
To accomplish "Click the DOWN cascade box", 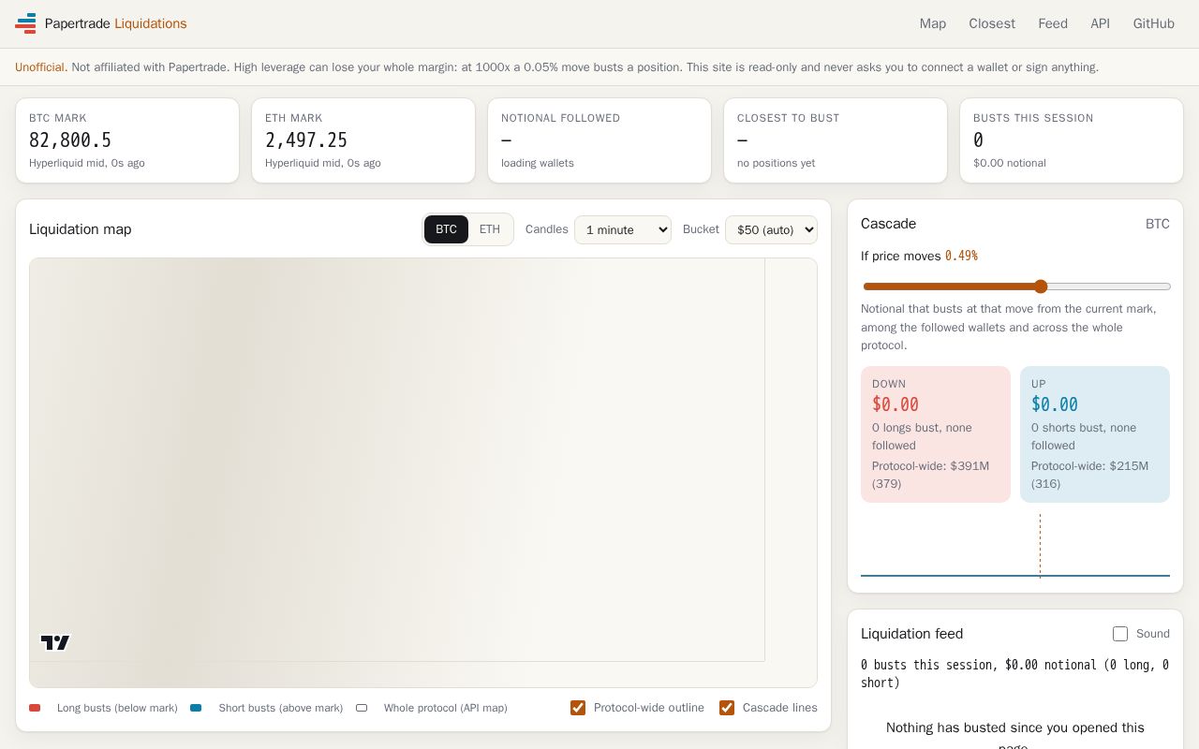I will tap(936, 434).
